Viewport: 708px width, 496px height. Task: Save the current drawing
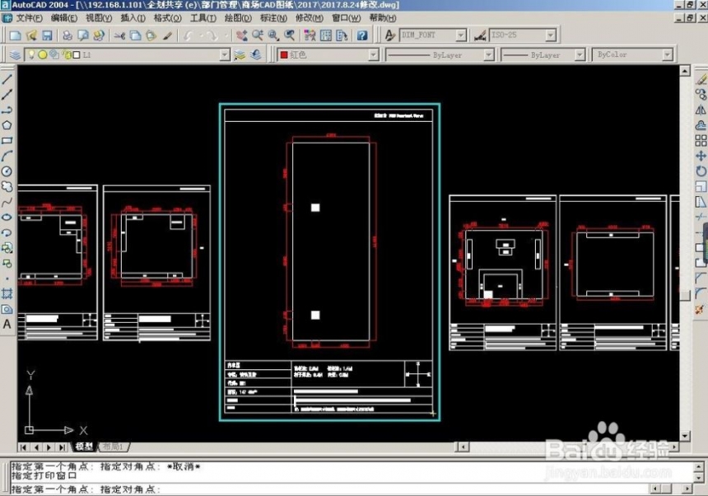point(47,35)
